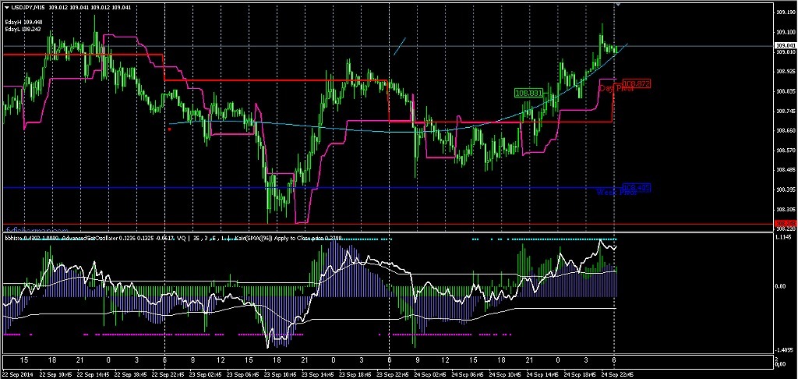Click the 108.485 value on price scale
798x379 pixels.
click(x=786, y=170)
